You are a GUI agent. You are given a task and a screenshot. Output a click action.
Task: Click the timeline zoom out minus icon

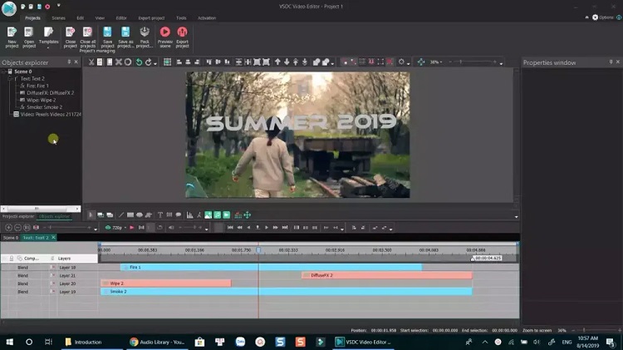click(x=17, y=228)
